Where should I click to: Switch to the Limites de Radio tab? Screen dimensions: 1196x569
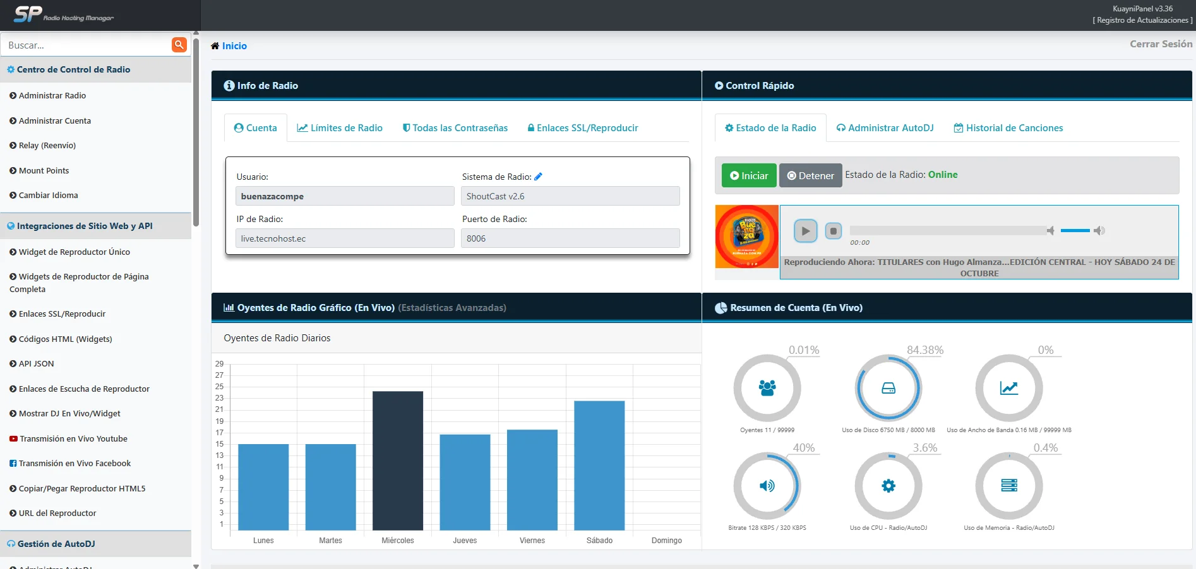(340, 128)
